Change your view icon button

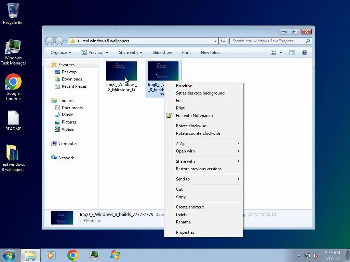tap(273, 53)
